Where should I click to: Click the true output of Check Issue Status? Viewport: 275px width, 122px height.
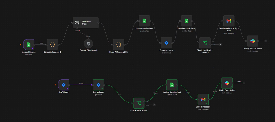[x=144, y=101]
